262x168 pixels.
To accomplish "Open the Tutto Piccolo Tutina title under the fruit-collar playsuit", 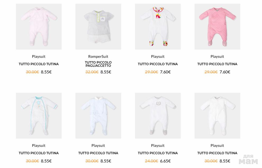I will tap(158, 64).
